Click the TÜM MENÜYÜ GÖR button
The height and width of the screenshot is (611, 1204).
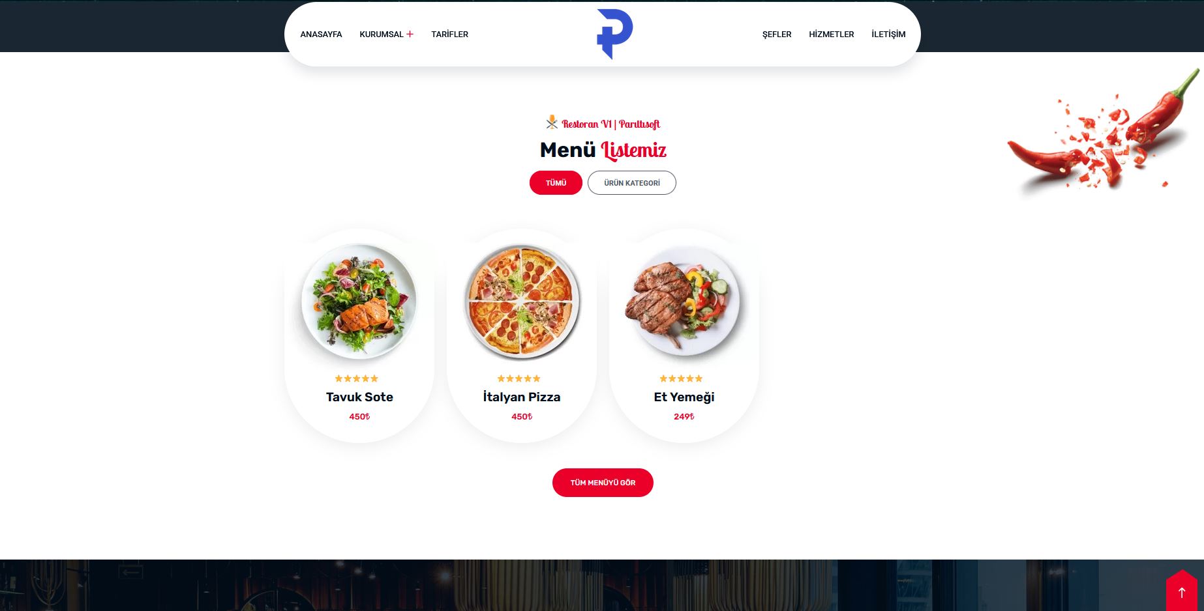tap(603, 483)
